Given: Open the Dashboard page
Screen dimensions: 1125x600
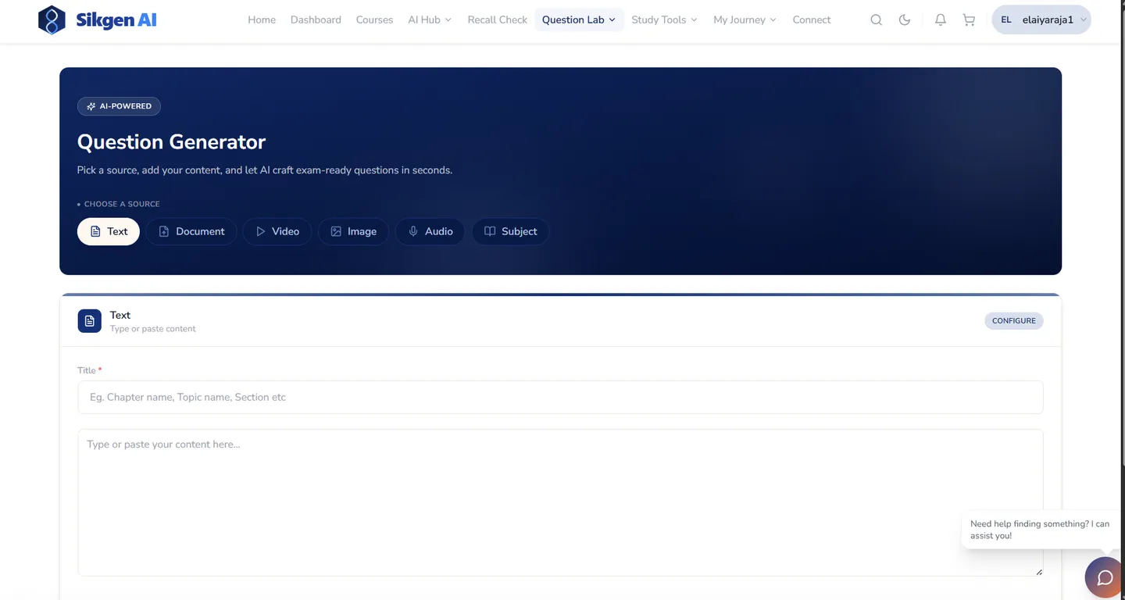Looking at the screenshot, I should coord(316,20).
